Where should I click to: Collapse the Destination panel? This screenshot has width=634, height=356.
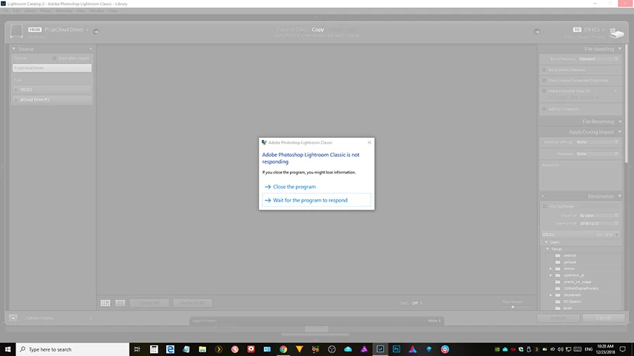619,196
